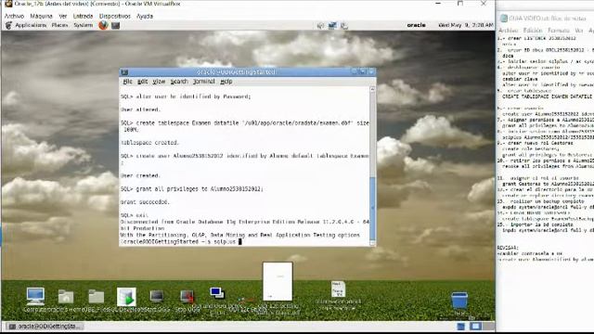Click the 'REVISAR:' line in Notepad
The image size is (594, 334).
pos(508,248)
